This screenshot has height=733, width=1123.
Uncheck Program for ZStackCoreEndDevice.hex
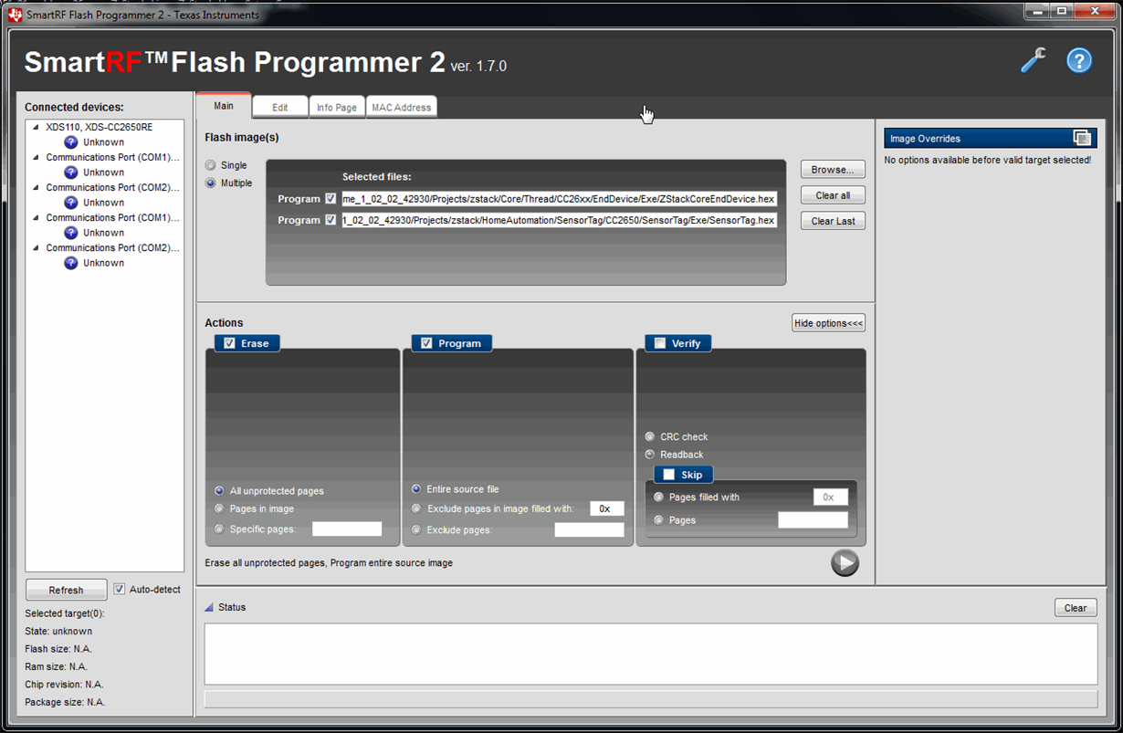(x=331, y=199)
